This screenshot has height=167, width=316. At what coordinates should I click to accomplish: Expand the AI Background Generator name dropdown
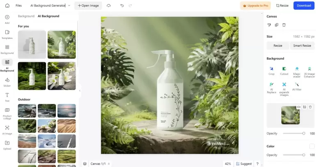69,6
